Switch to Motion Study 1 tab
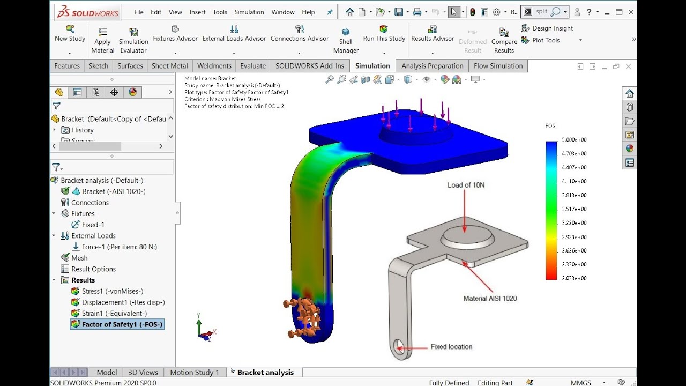Screen dimensions: 686x386 [x=195, y=372]
